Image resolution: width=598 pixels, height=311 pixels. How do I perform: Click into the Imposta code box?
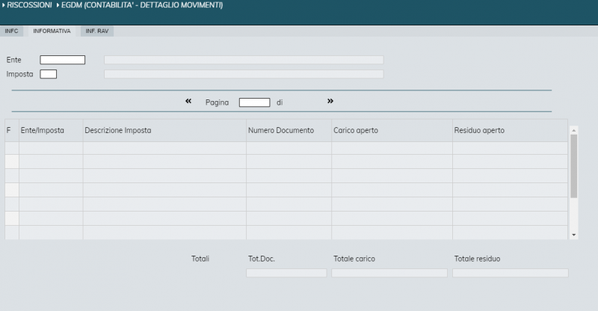(x=49, y=74)
